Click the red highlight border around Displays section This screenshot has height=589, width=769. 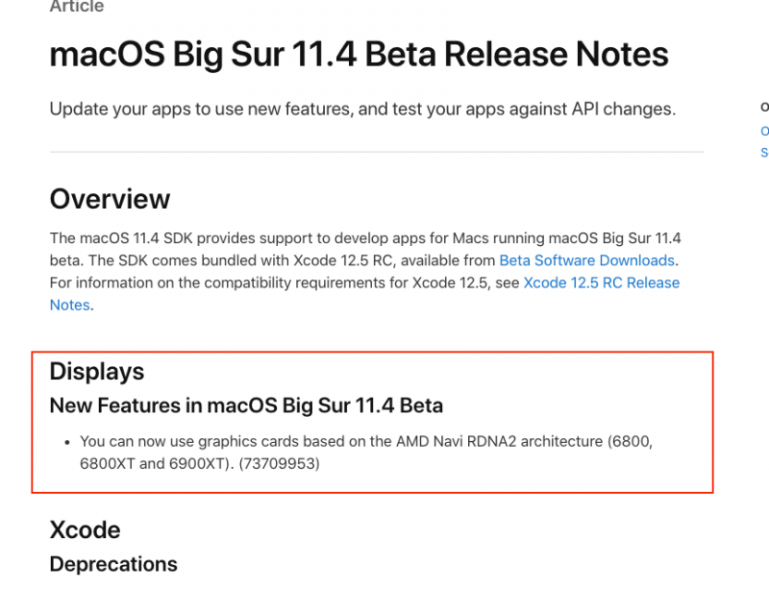coord(712,423)
